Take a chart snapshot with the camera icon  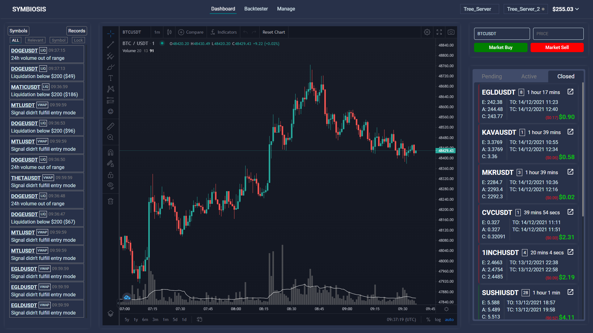click(x=451, y=32)
